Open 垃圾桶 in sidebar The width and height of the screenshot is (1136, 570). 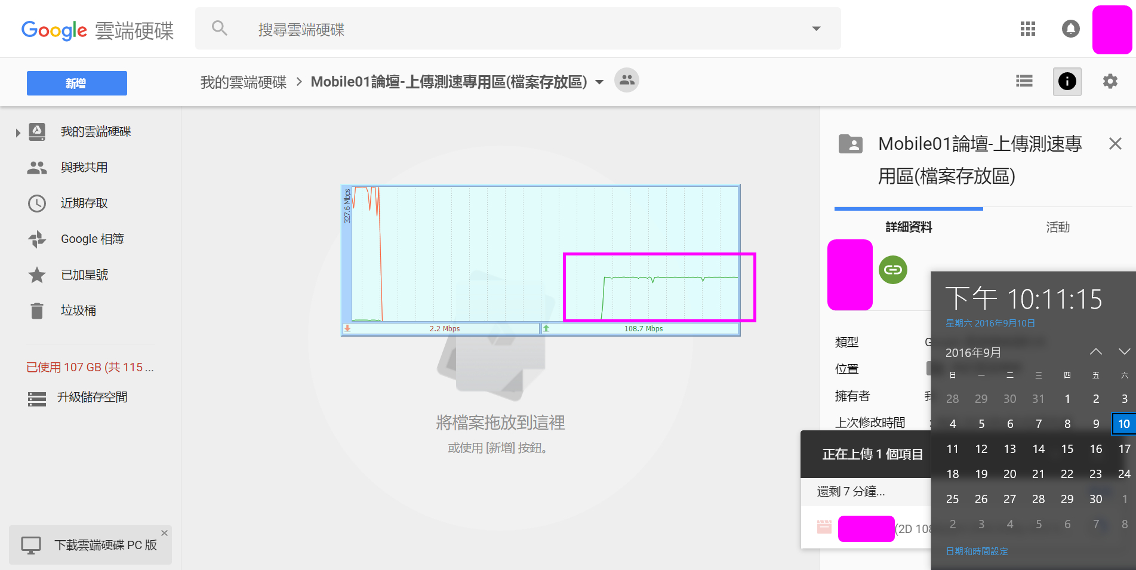point(78,311)
